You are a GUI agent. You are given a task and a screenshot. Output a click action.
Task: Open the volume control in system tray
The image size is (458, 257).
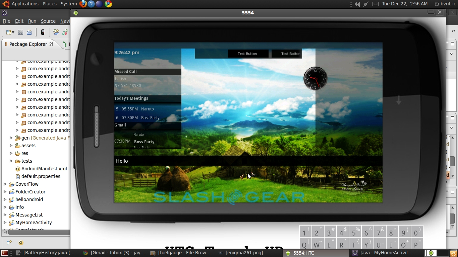click(357, 4)
